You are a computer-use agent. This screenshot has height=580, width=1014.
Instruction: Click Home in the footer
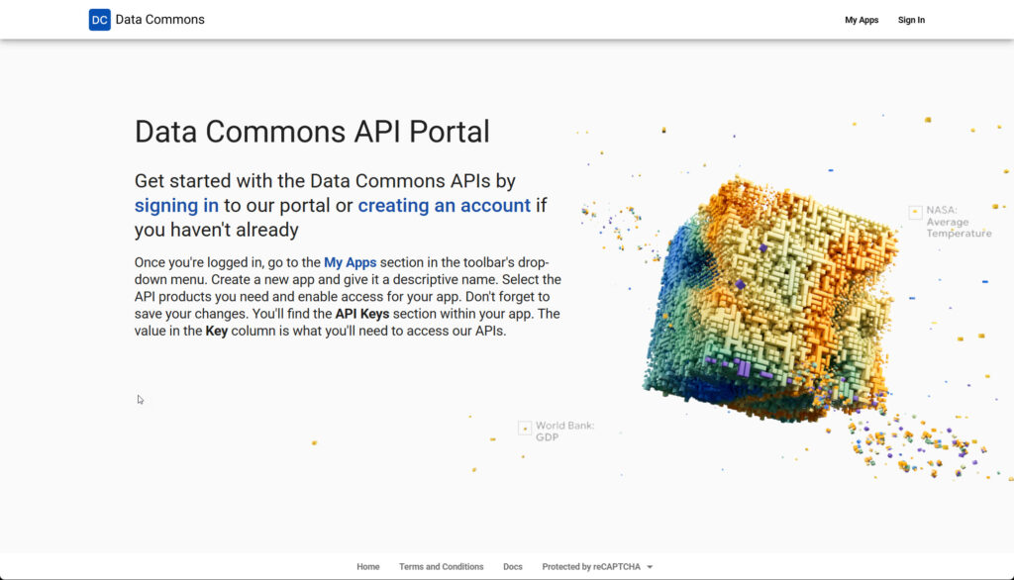coord(367,566)
